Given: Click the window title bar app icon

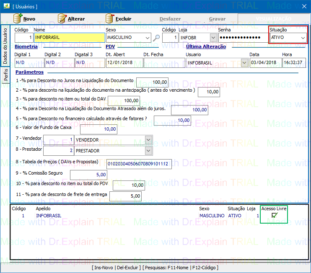Looking at the screenshot, I should pos(6,6).
